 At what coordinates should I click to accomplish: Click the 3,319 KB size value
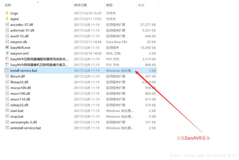tap(149, 59)
